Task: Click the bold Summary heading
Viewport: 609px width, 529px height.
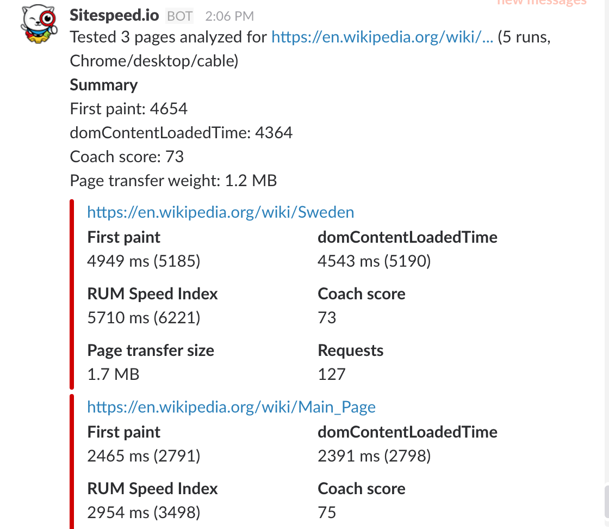Action: pyautogui.click(x=104, y=85)
